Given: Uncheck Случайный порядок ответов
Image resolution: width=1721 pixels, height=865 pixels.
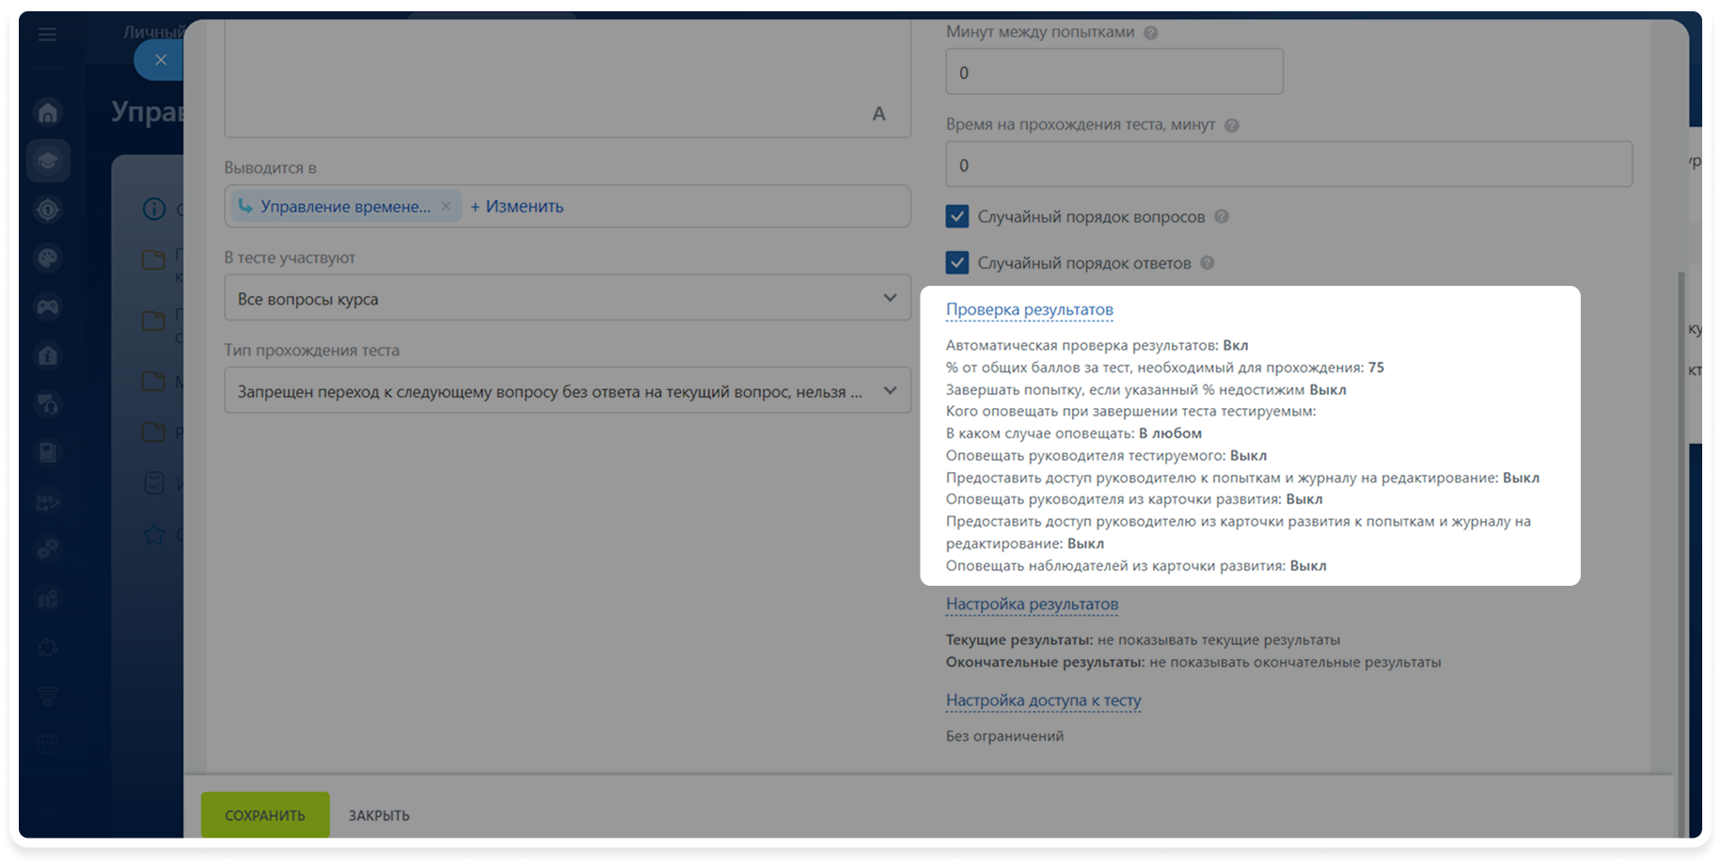Looking at the screenshot, I should [957, 262].
